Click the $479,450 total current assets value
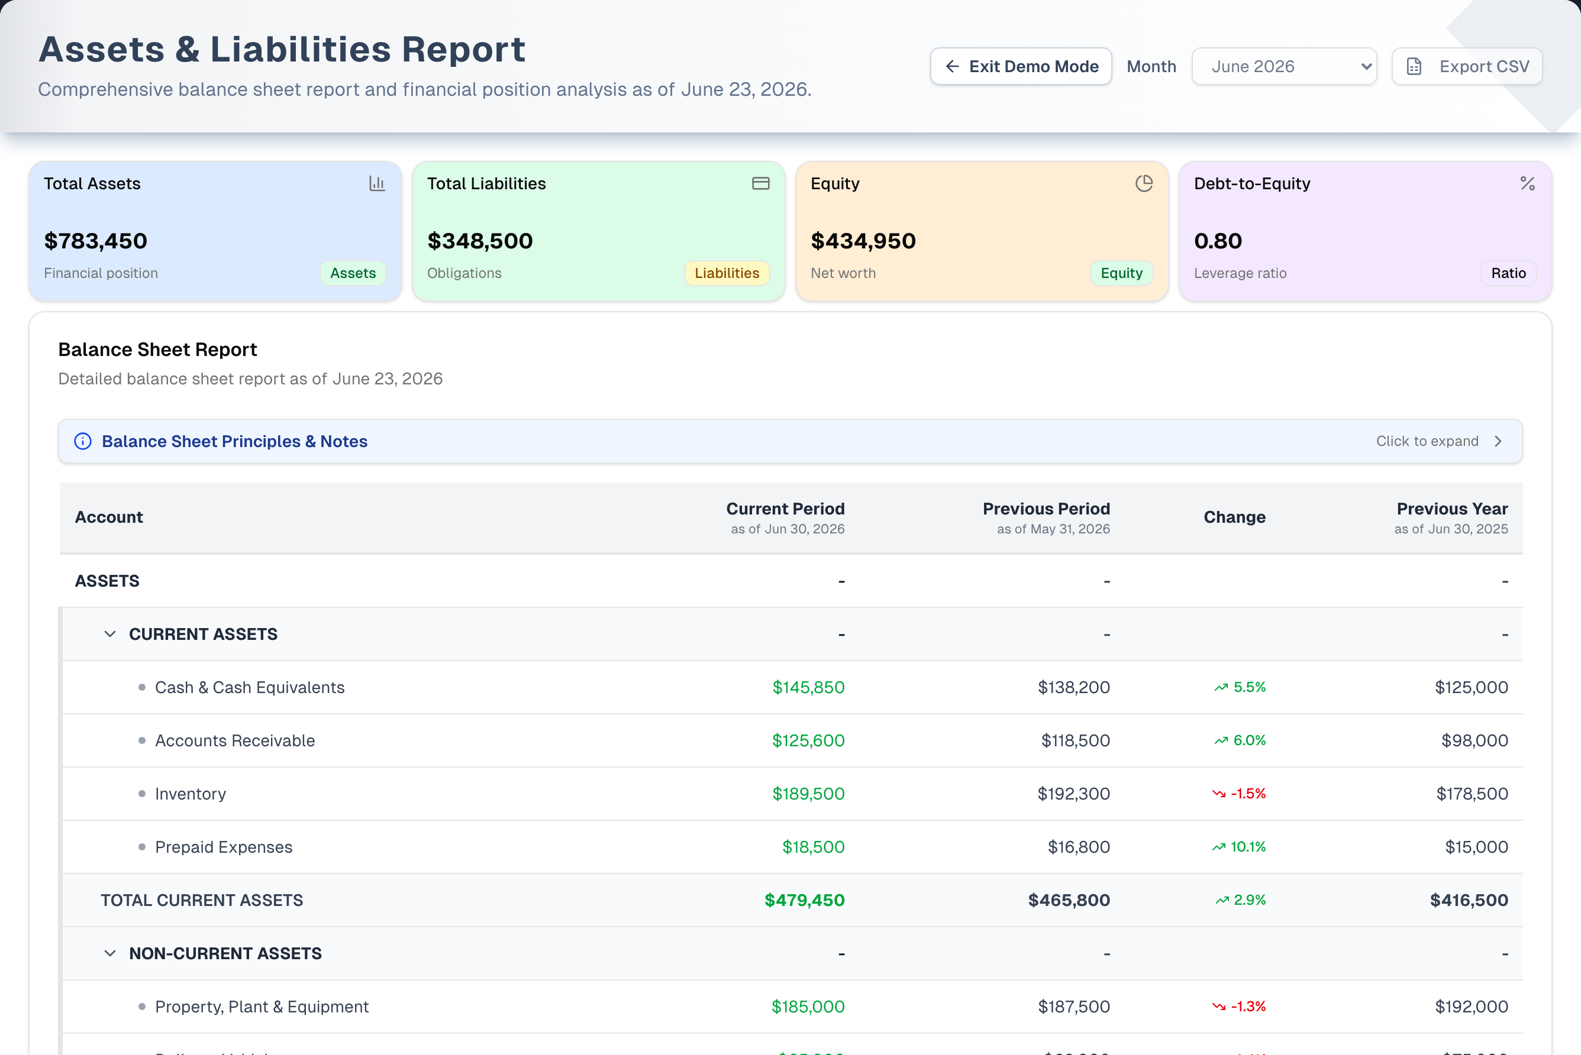The width and height of the screenshot is (1581, 1055). tap(804, 899)
